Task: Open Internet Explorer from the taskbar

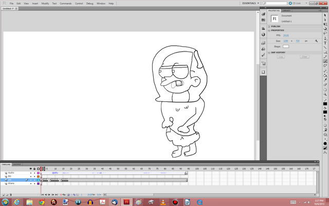Action: tap(17, 202)
